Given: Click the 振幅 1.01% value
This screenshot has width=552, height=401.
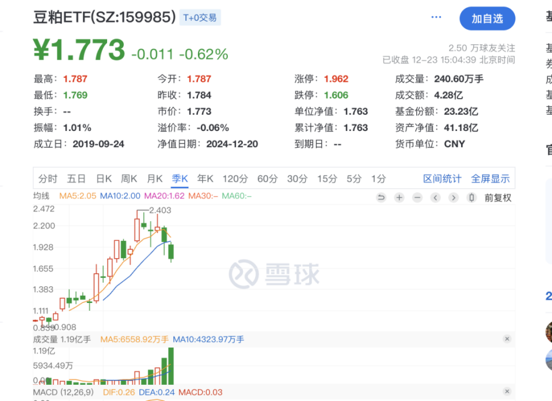Looking at the screenshot, I should pos(77,128).
